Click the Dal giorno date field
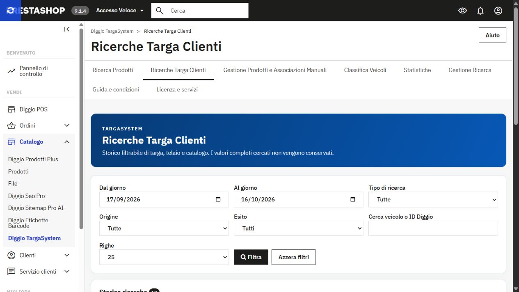Screen dimensions: 519x292 tap(164, 200)
